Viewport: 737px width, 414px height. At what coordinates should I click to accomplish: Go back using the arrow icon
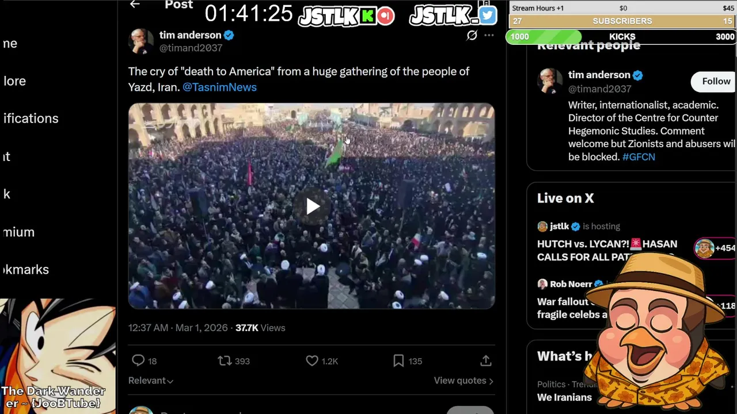point(135,5)
